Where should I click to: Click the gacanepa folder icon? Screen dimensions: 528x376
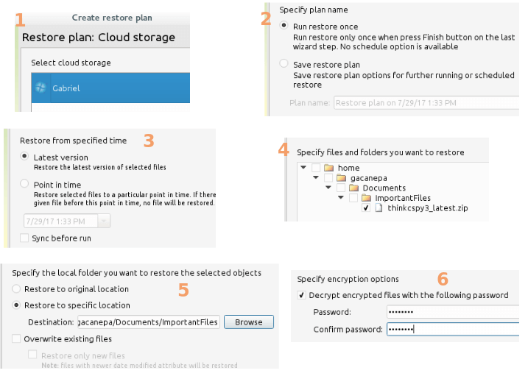(341, 177)
